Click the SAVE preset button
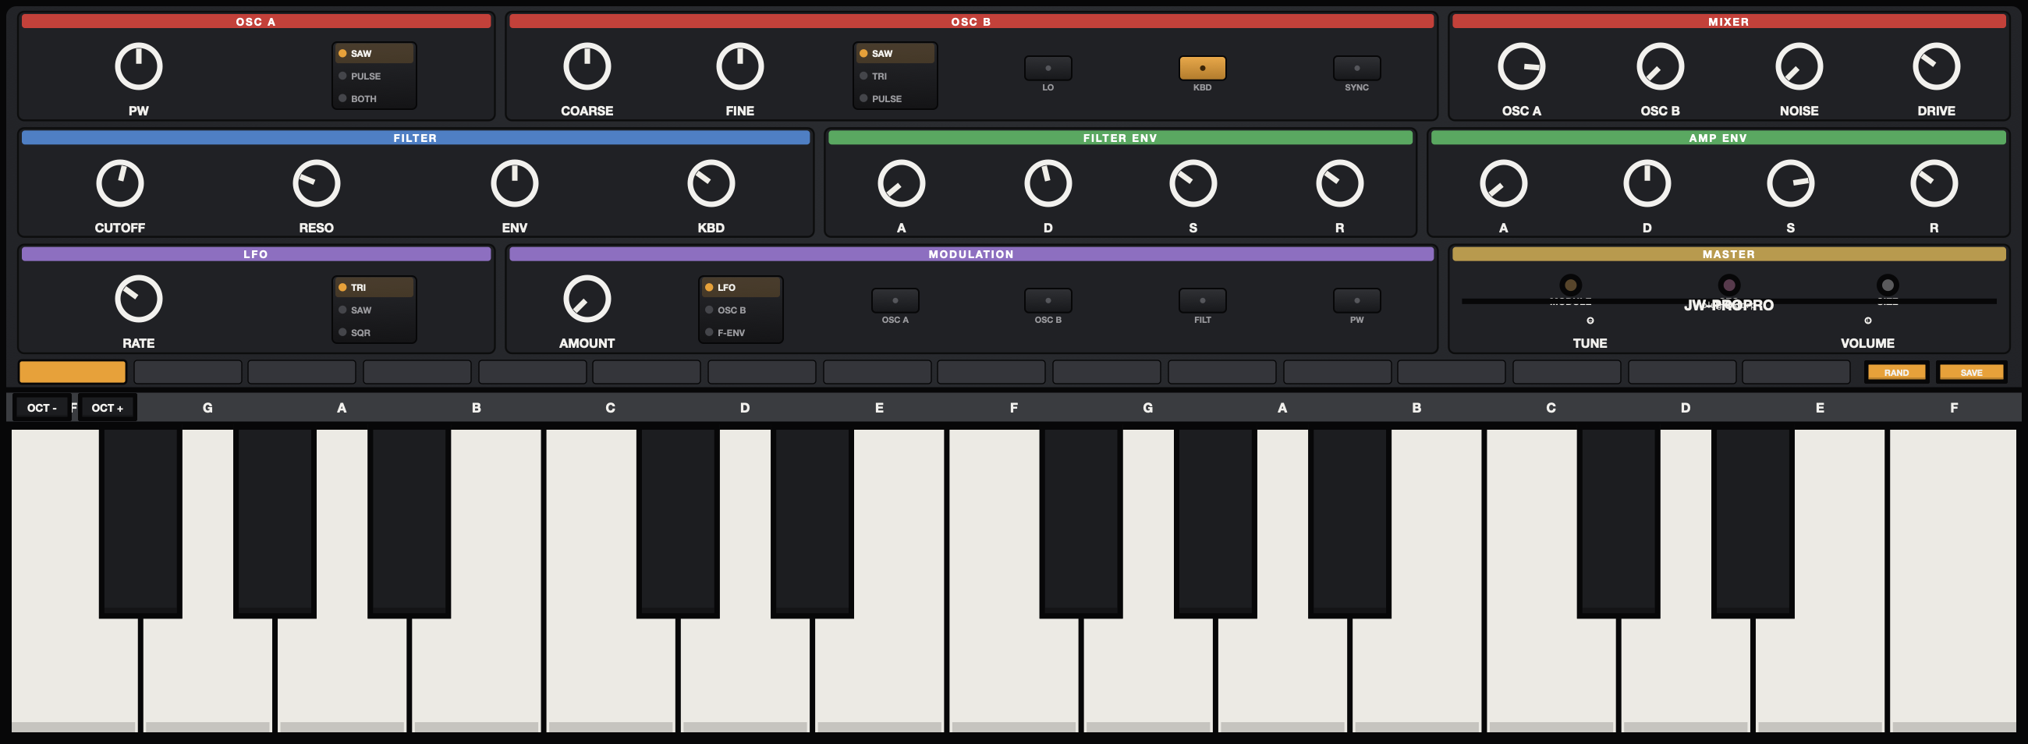 tap(1971, 373)
